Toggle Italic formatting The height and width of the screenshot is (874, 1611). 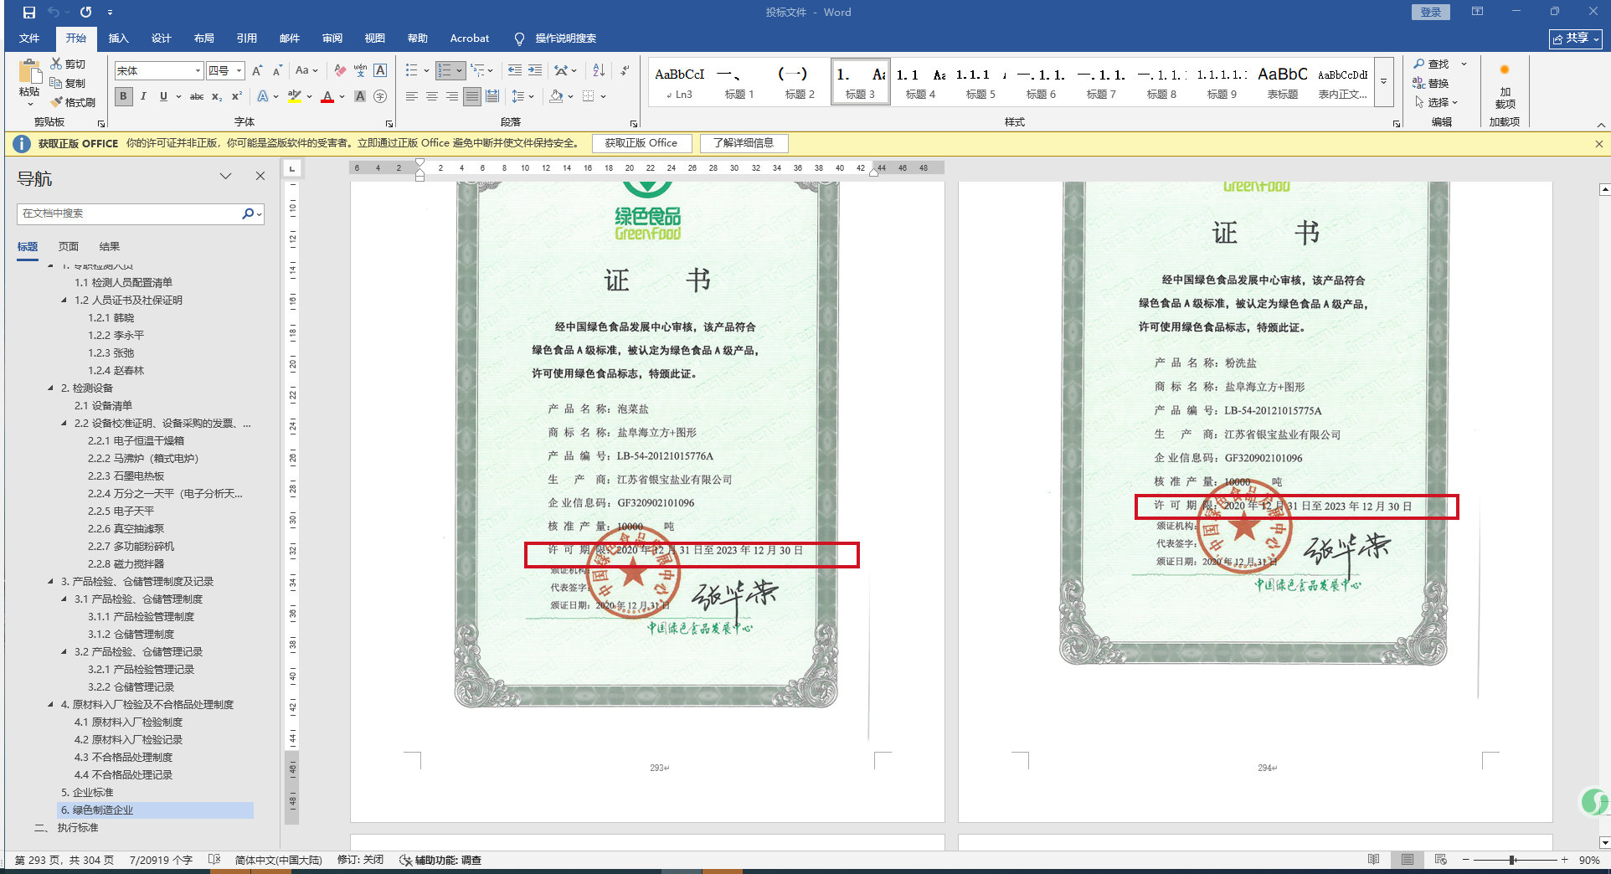coord(143,97)
